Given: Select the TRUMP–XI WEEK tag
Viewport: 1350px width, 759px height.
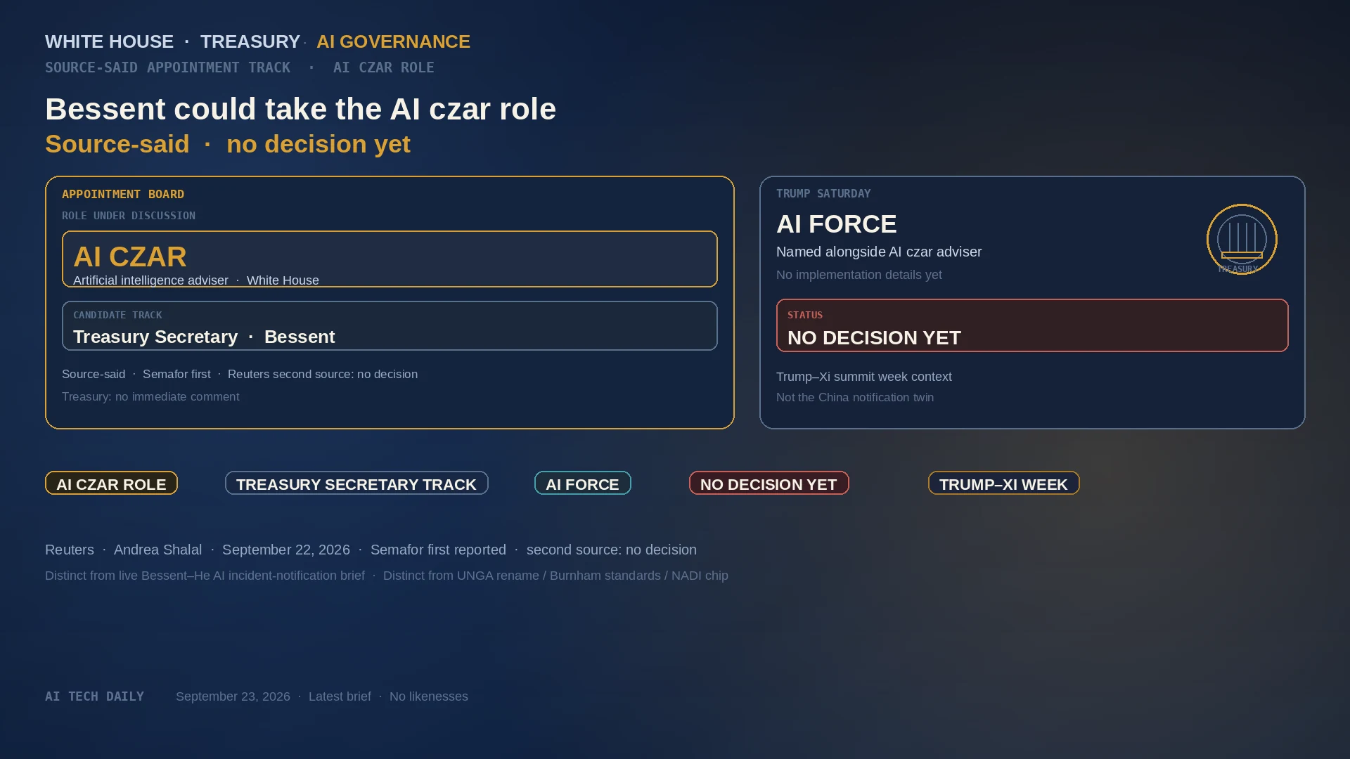Looking at the screenshot, I should pos(1004,484).
